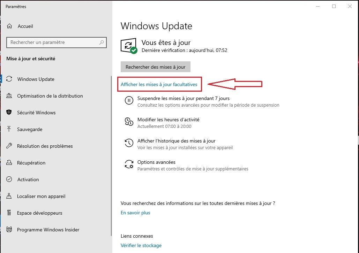The image size is (359, 253).
Task: Click the Optimisation de la distribution icon
Action: [9, 95]
